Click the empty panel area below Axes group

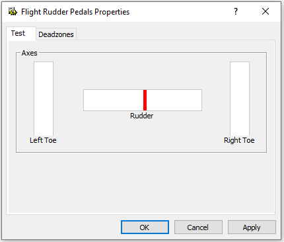[x=141, y=182]
